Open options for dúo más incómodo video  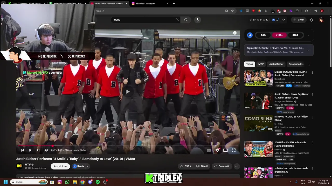pos(312,169)
